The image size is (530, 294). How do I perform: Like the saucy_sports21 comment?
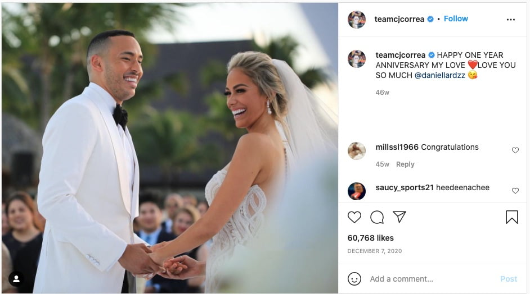515,191
